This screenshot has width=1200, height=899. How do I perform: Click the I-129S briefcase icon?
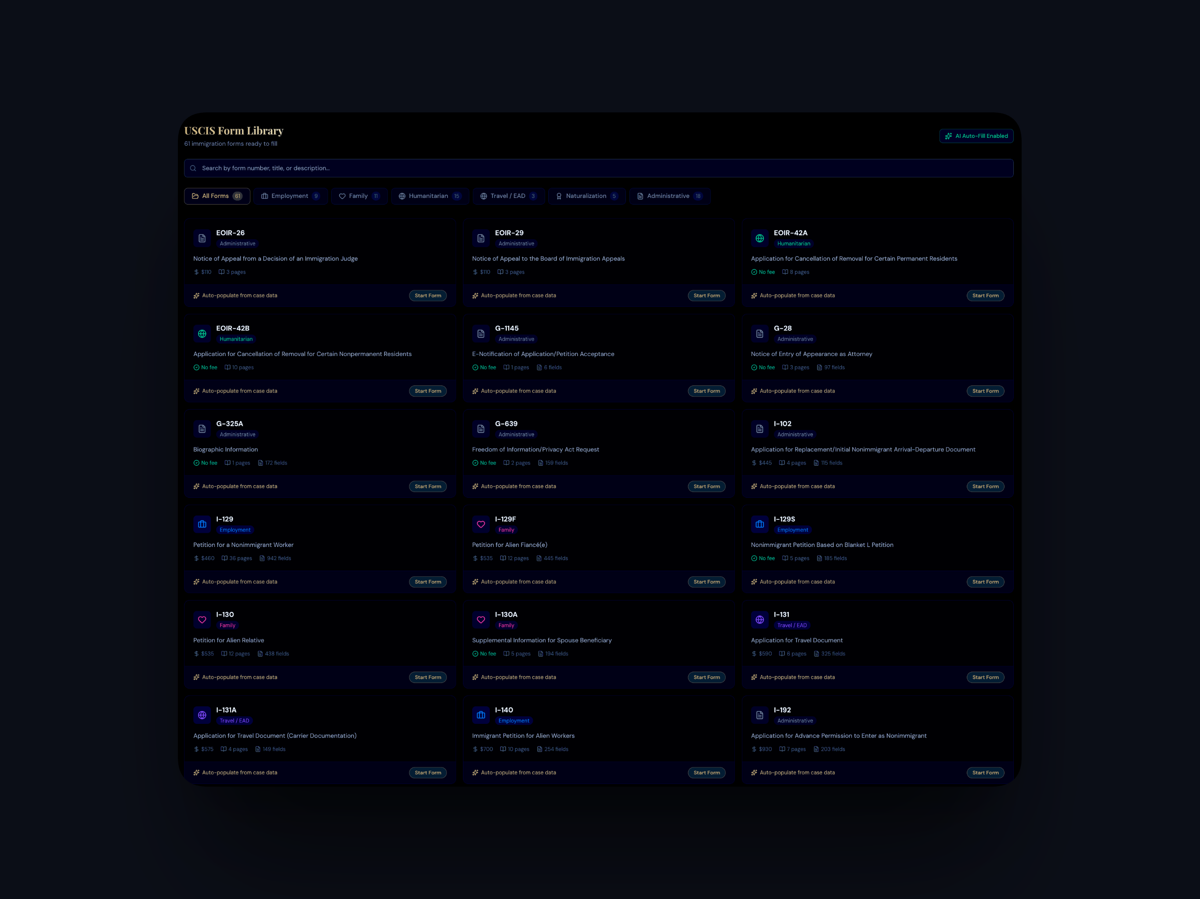759,524
